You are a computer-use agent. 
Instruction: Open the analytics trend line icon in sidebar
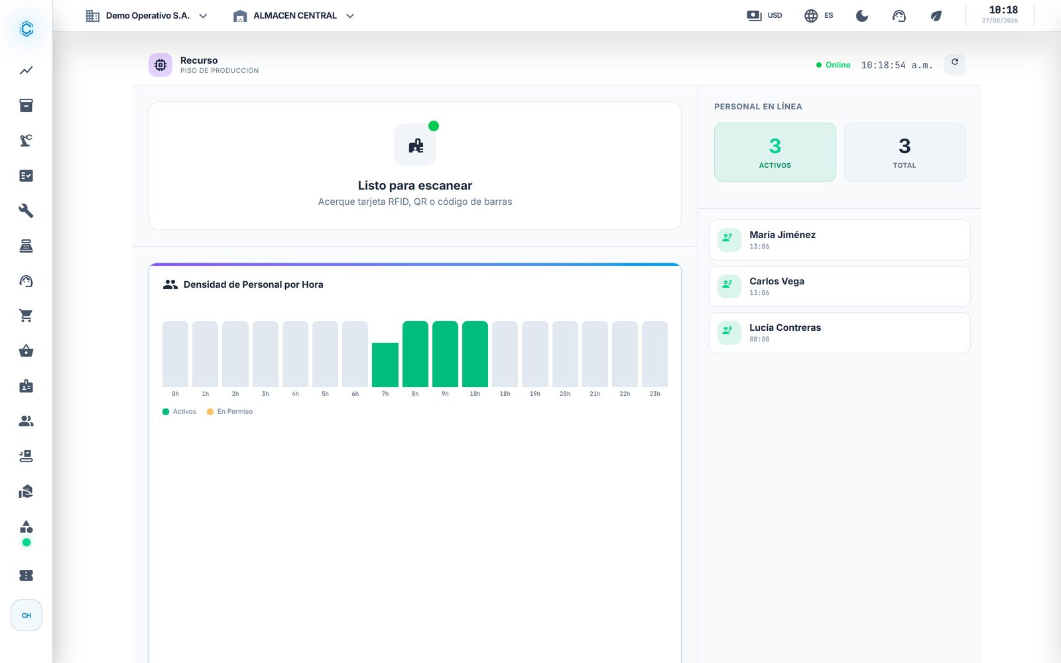[x=26, y=70]
